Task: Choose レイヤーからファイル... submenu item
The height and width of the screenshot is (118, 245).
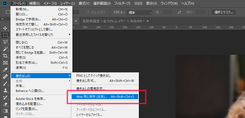Action: click(105, 115)
